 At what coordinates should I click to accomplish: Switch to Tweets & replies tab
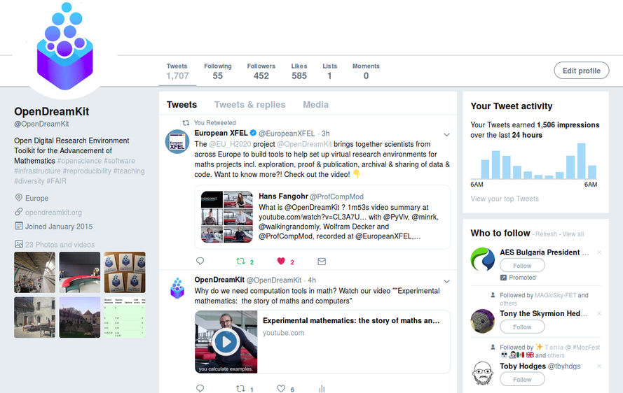pos(250,105)
